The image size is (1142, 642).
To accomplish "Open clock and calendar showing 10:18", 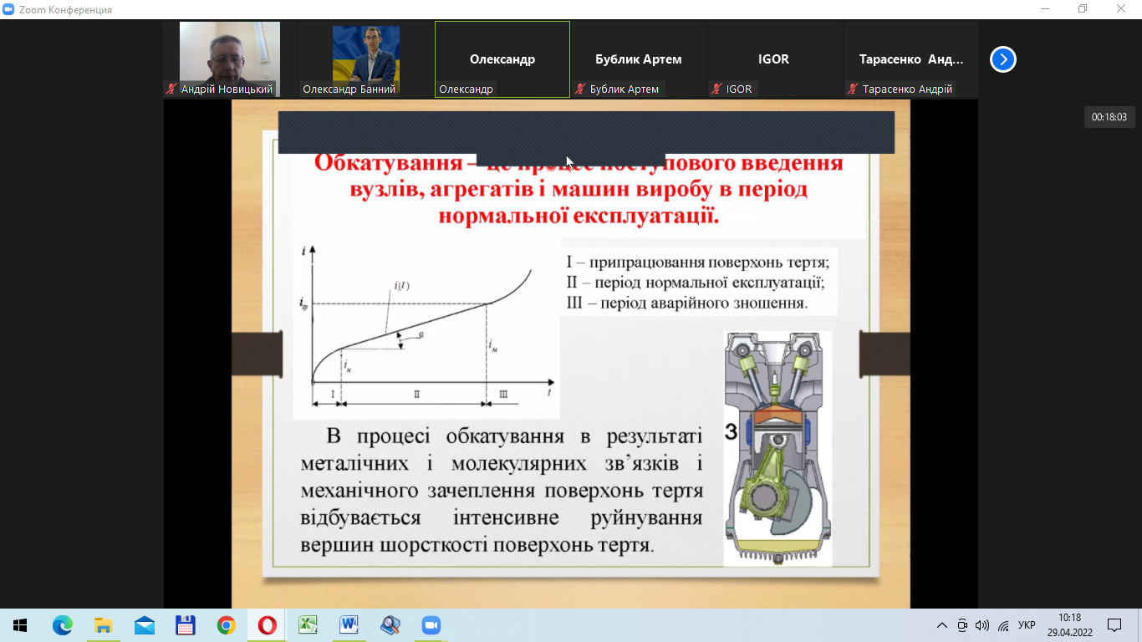I will tap(1069, 625).
